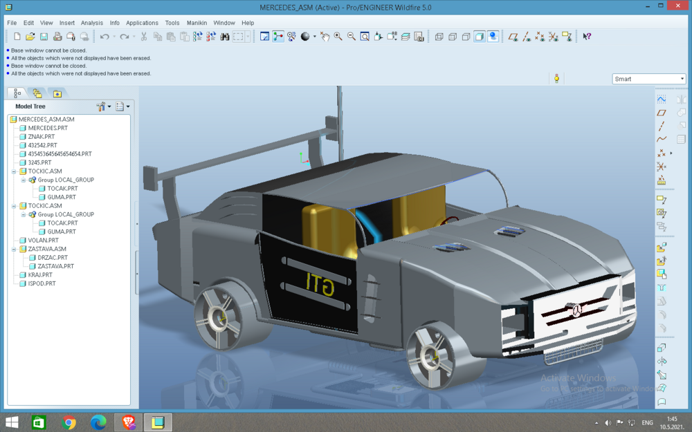This screenshot has width=692, height=432.
Task: Open the appearance gallery color sphere
Action: click(x=305, y=37)
